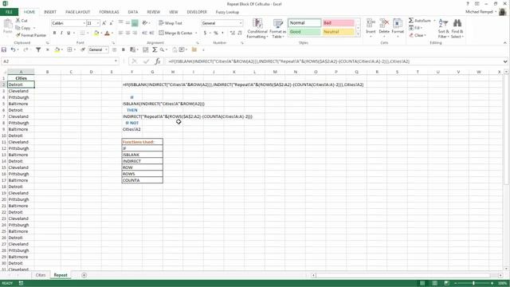This screenshot has height=287, width=510.
Task: Click the Undo arrow in quick toolbar
Action: click(x=13, y=49)
